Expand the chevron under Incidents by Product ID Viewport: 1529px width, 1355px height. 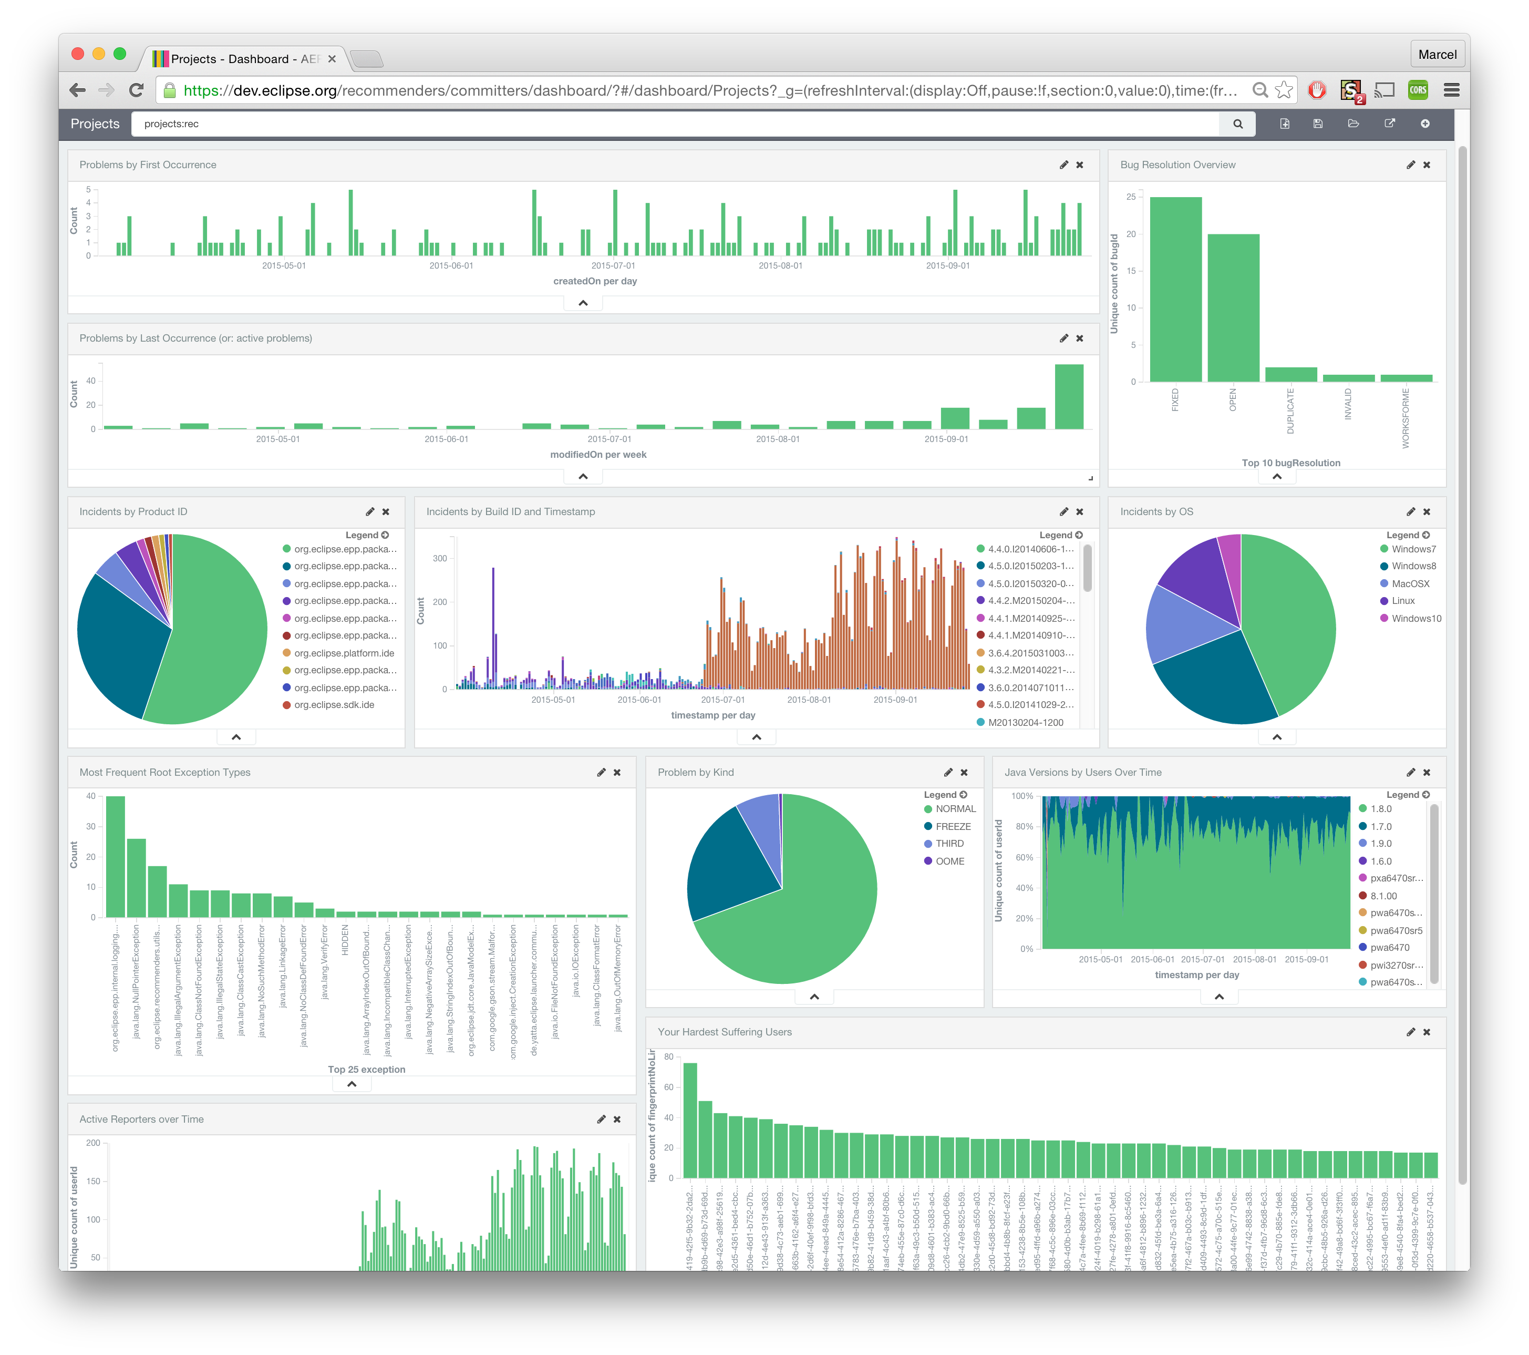236,737
